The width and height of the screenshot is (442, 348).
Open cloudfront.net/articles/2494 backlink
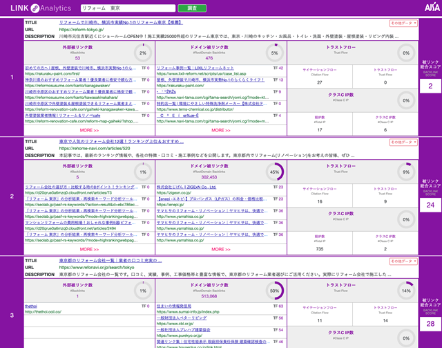point(70,228)
